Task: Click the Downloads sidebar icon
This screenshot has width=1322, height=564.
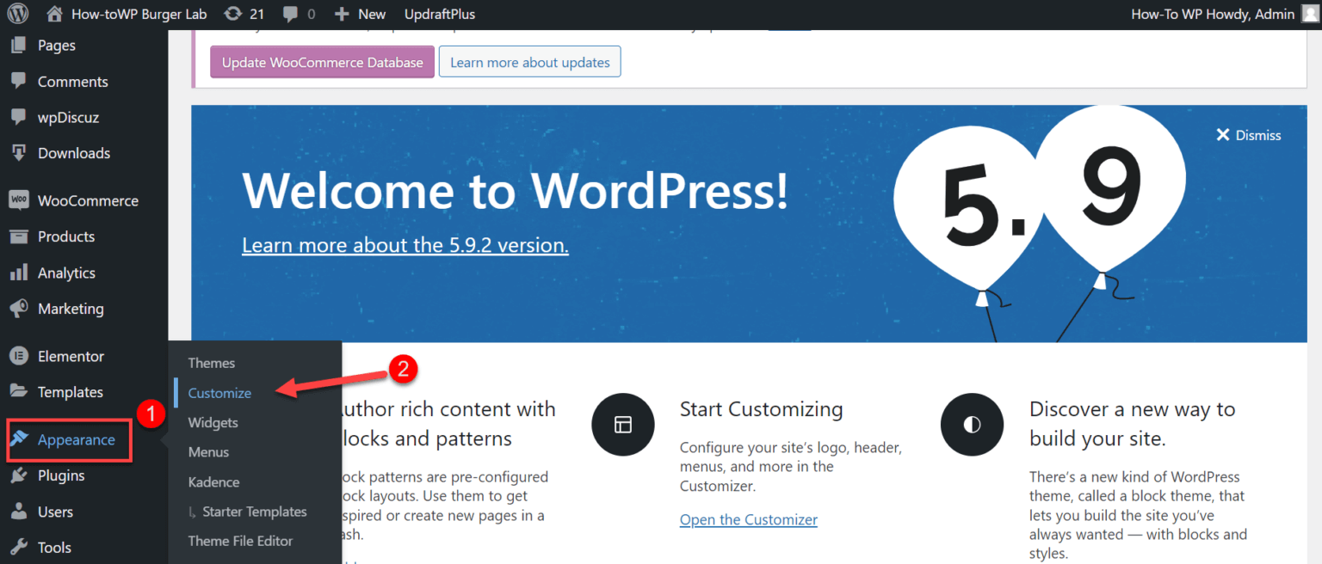Action: (x=18, y=153)
